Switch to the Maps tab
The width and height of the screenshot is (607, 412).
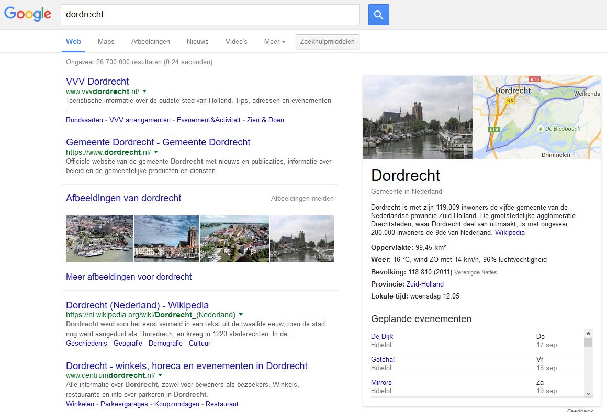(106, 42)
